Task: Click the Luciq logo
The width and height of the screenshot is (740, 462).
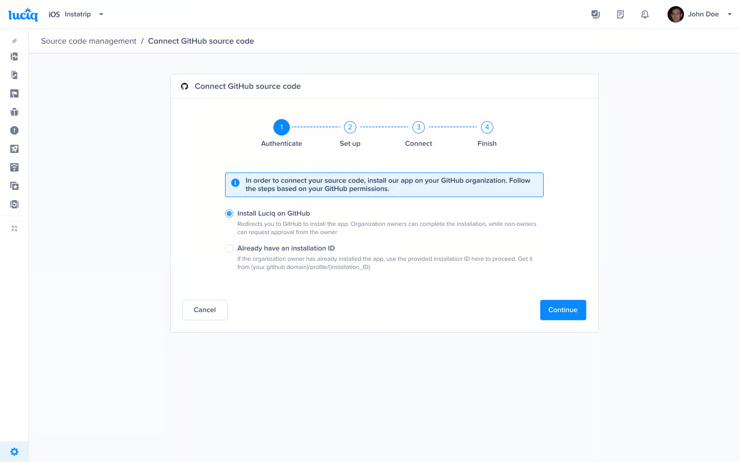Action: click(x=23, y=14)
